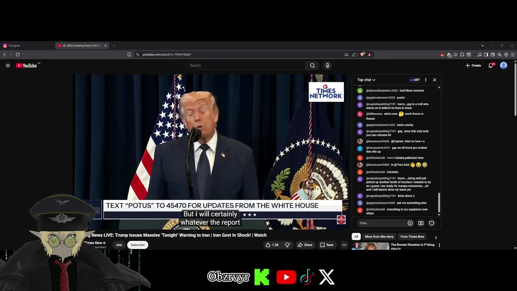Viewport: 517px width, 291px height.
Task: Bookmark this page in address bar
Action: point(129,55)
